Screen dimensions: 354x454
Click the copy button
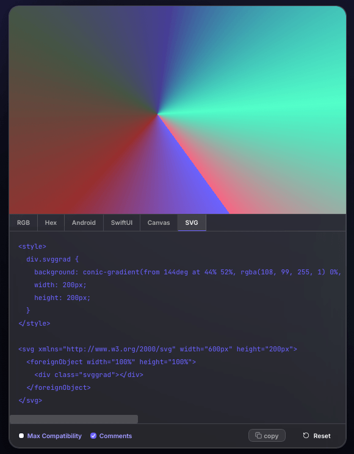pyautogui.click(x=267, y=436)
